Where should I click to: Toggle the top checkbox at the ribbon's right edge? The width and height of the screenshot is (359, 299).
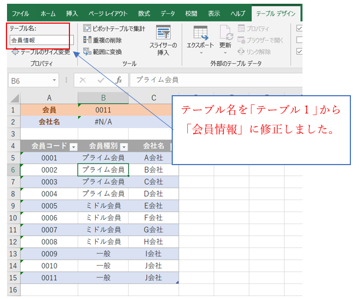click(299, 28)
